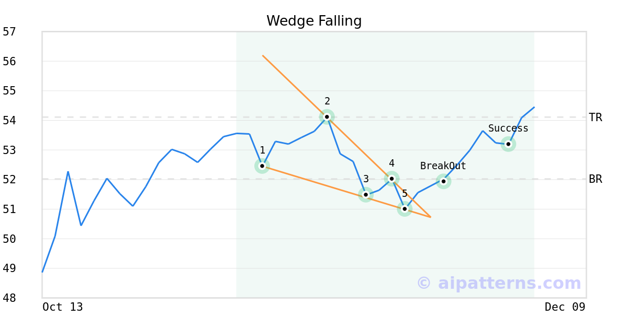Click pivot point 5 at wedge bottom
Screen dimensions: 628x329
coord(405,209)
